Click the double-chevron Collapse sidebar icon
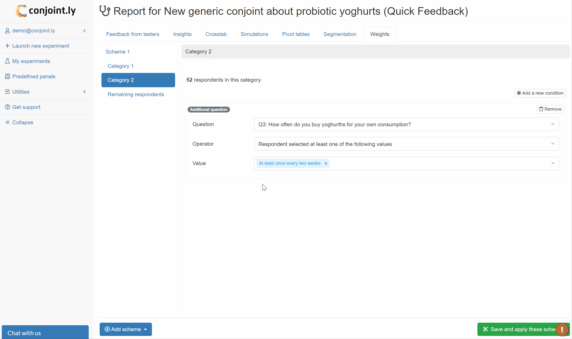The image size is (572, 339). coord(7,122)
